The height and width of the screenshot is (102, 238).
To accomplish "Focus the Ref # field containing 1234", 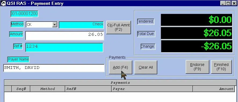I will [64, 47].
